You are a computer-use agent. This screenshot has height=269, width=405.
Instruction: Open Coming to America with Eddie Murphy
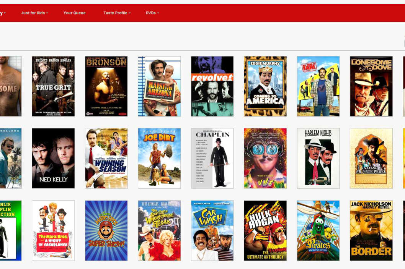265,86
